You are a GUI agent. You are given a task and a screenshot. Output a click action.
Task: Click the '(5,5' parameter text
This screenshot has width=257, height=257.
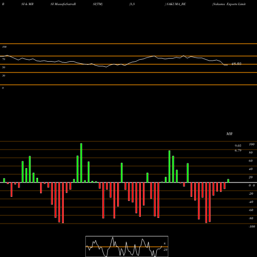click(132, 4)
